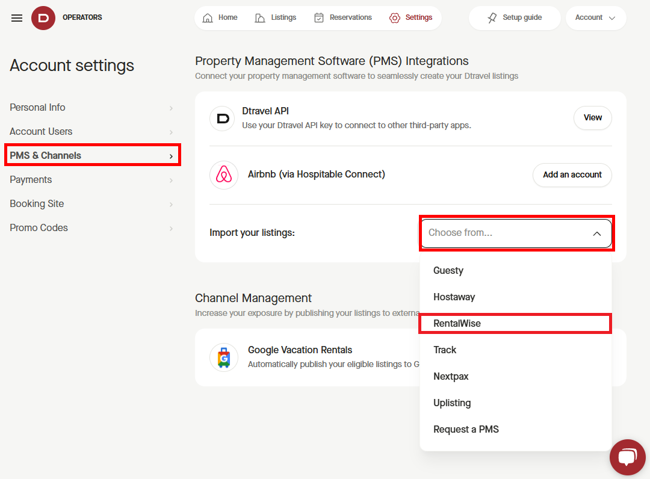This screenshot has width=650, height=479.
Task: Click the Setup guide rocket icon
Action: coord(492,18)
